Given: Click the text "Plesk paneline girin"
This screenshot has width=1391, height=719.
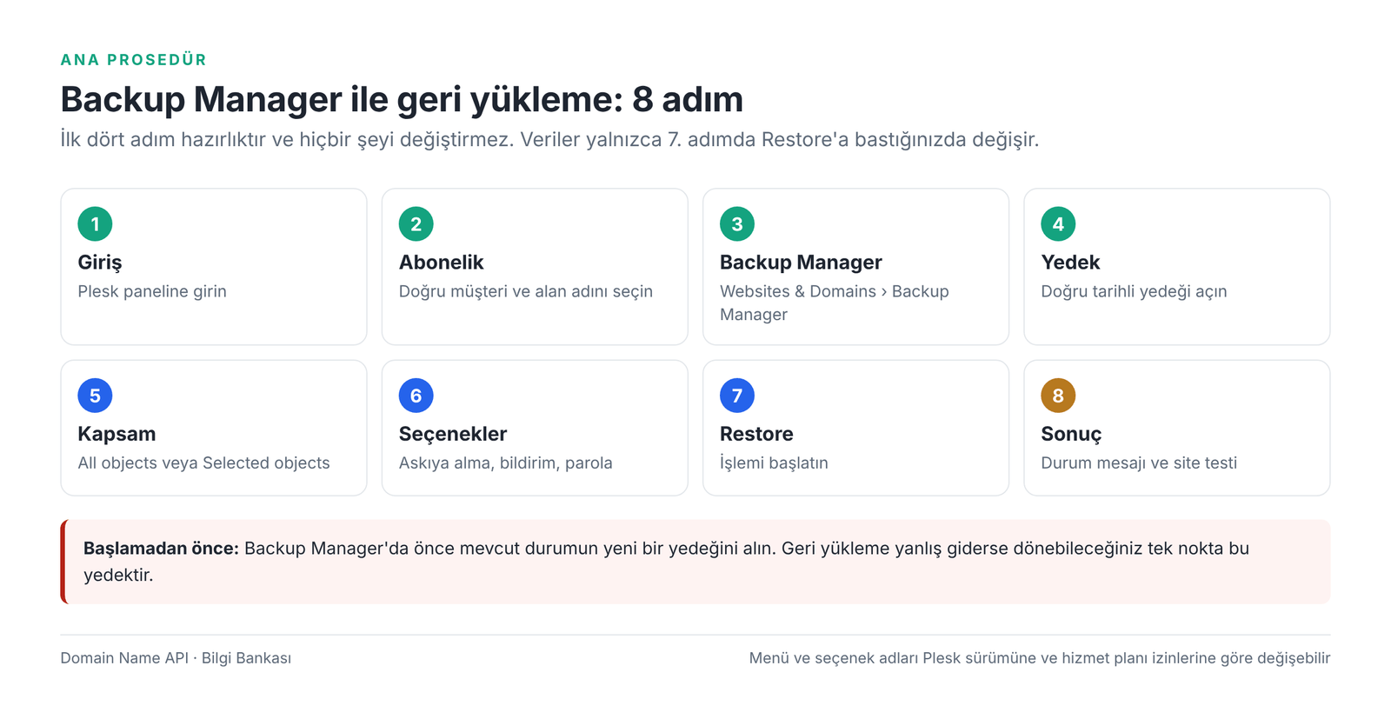Looking at the screenshot, I should tap(152, 291).
